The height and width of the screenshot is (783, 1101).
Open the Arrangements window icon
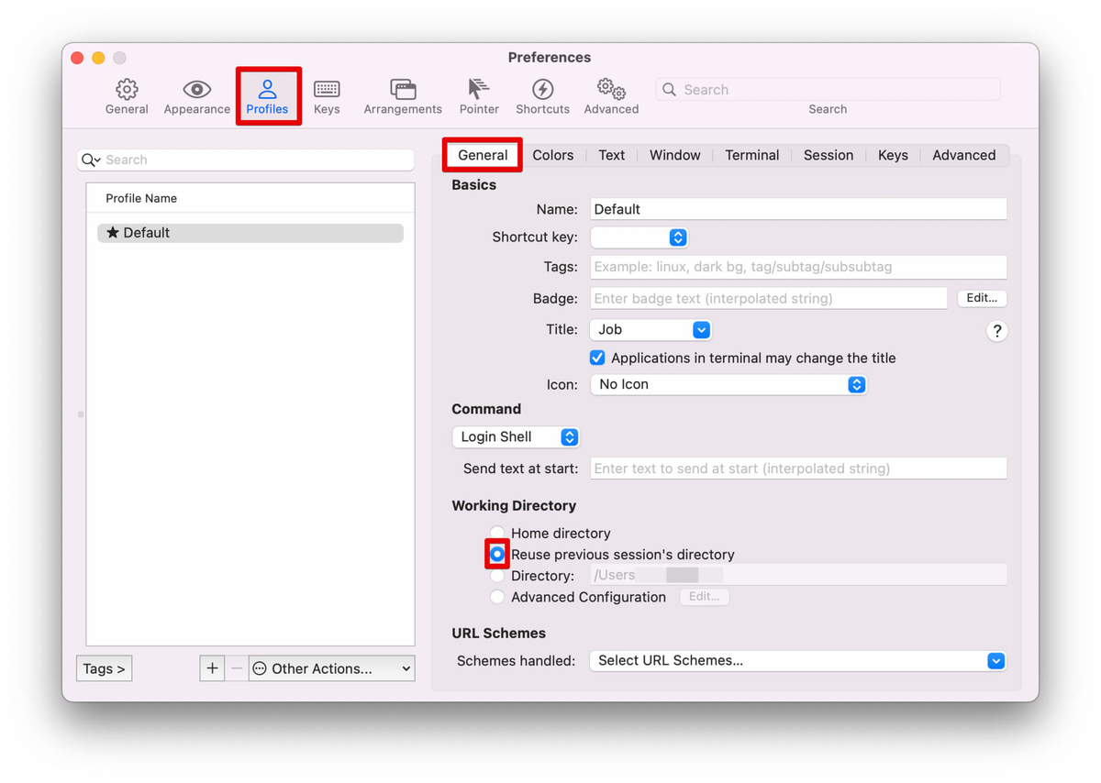click(x=402, y=90)
